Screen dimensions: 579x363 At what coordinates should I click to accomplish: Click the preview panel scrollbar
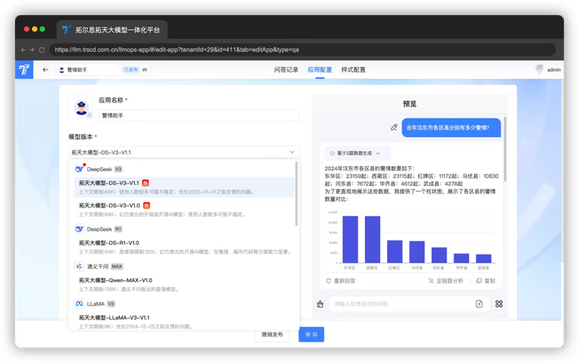505,149
